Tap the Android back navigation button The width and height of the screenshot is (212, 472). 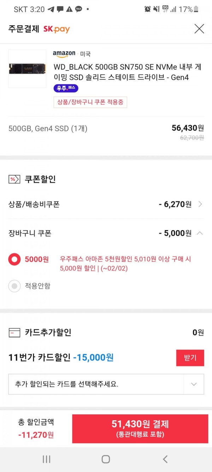165,459
